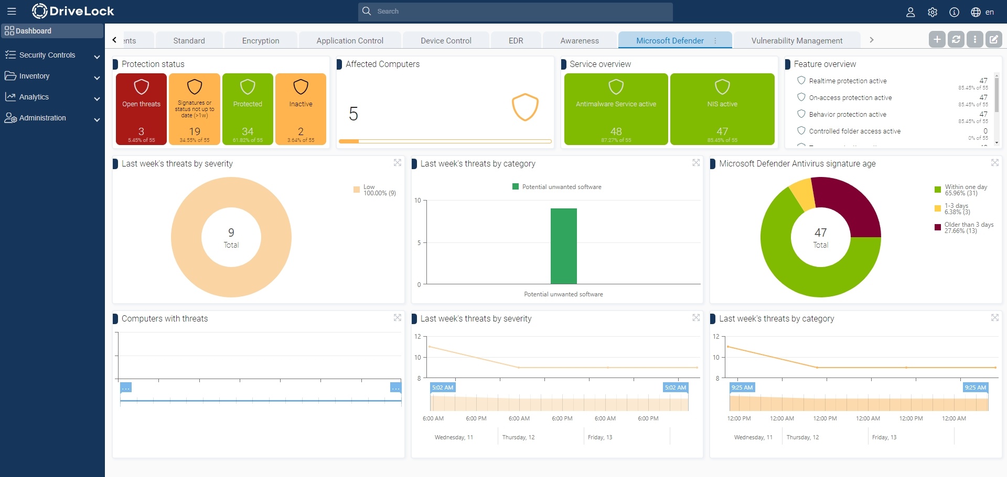The image size is (1007, 477).
Task: Edit the dashboard with pencil button
Action: (x=994, y=39)
